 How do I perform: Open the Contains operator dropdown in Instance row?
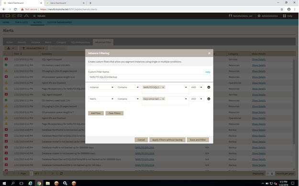pyautogui.click(x=128, y=87)
